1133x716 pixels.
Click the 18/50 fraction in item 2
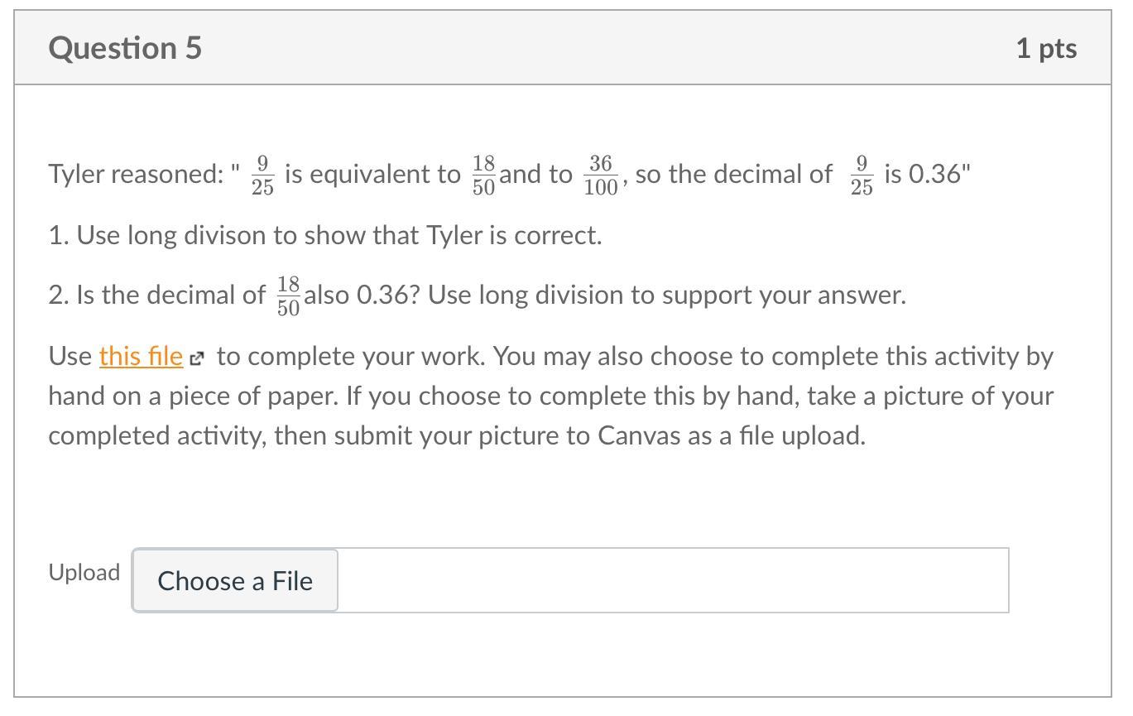coord(288,296)
